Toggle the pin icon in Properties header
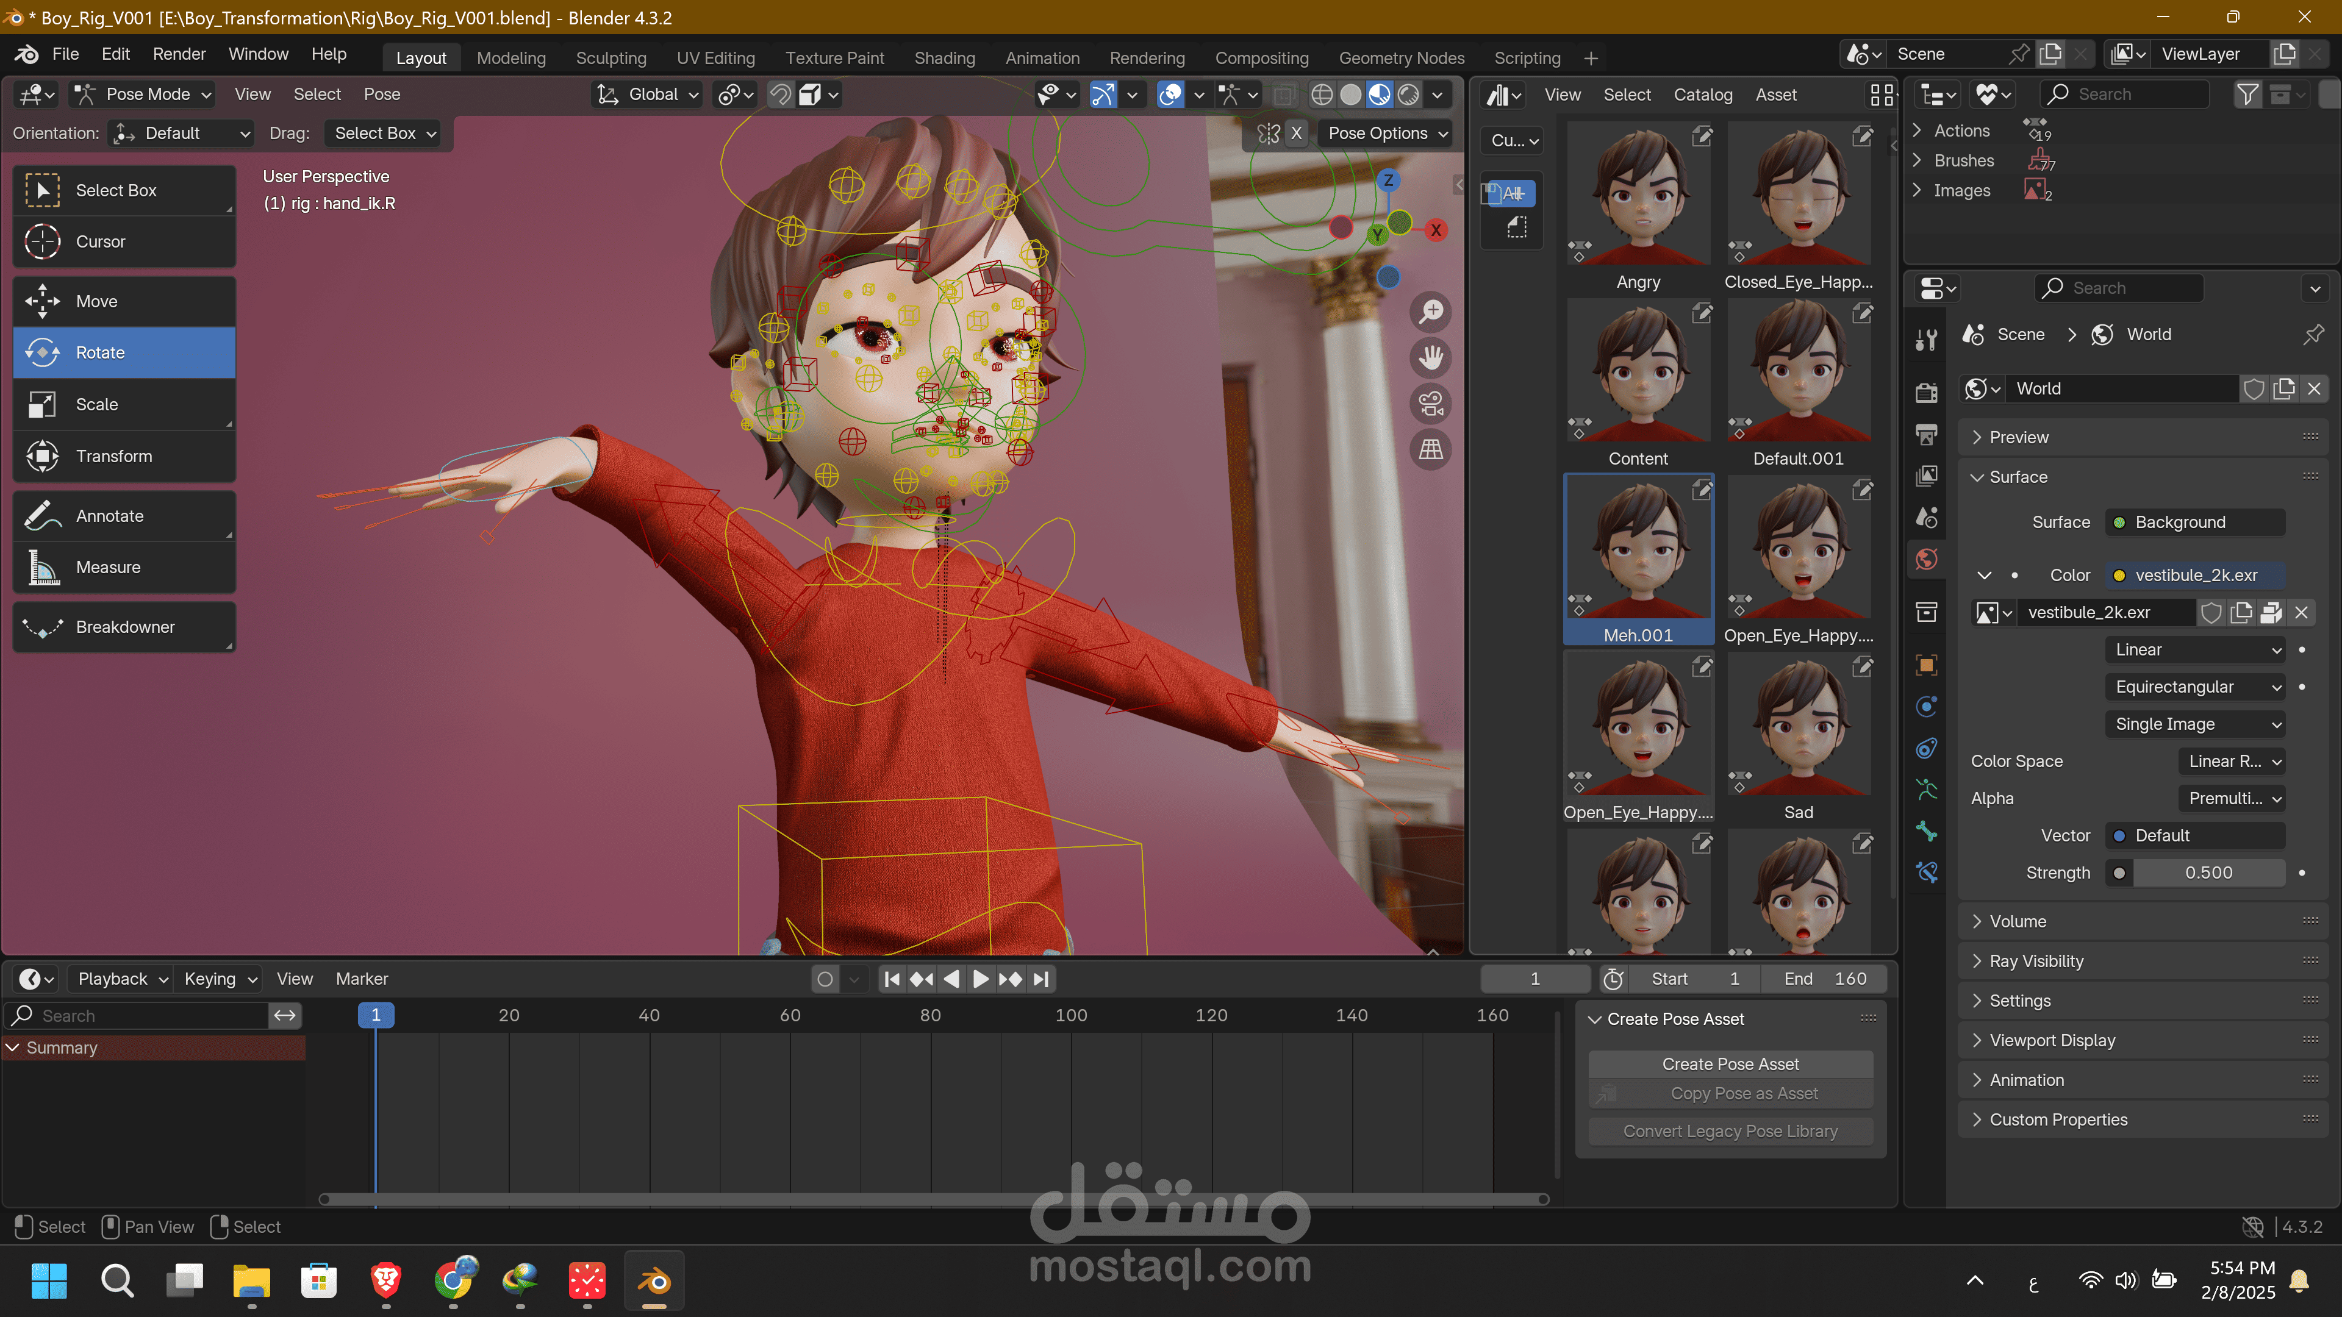The height and width of the screenshot is (1317, 2342). [2314, 335]
